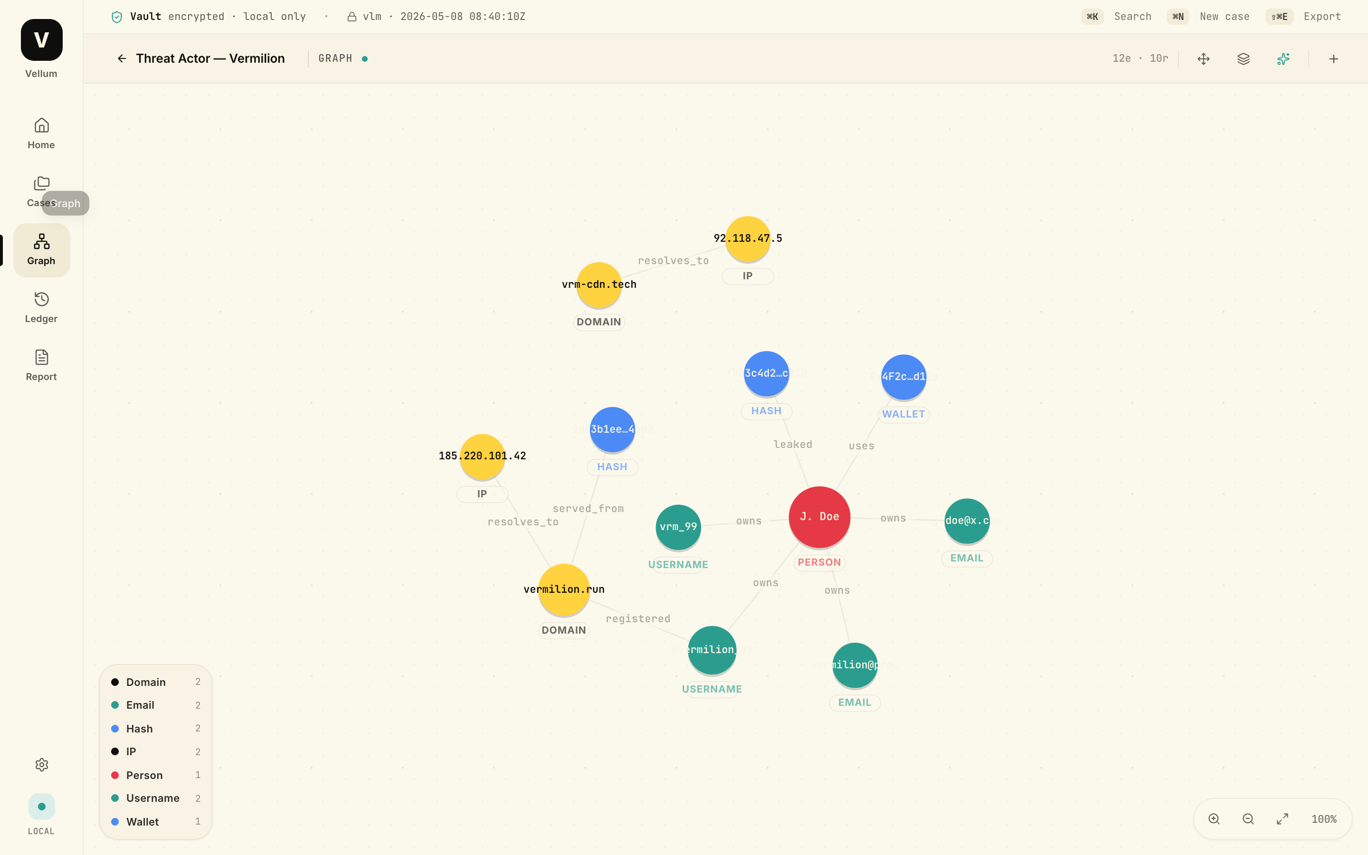The width and height of the screenshot is (1368, 855).
Task: Toggle Hash type in legend
Action: pyautogui.click(x=155, y=728)
